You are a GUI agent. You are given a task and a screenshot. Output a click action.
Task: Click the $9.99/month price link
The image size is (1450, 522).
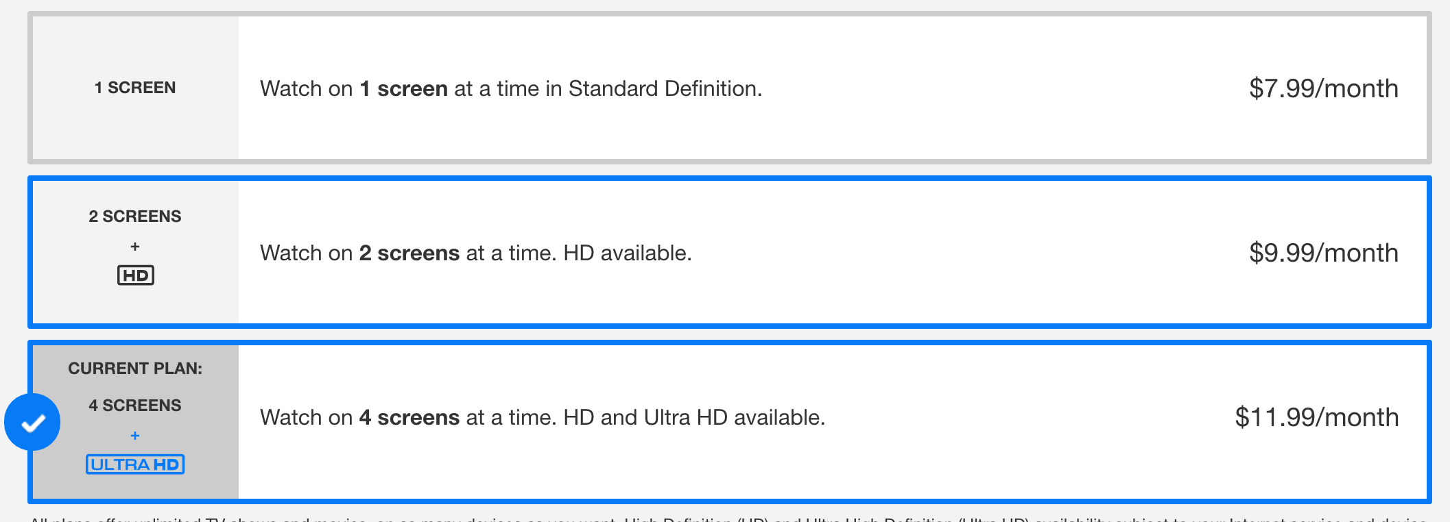(1324, 252)
